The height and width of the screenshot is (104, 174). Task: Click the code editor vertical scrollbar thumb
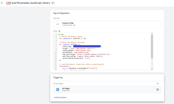(152, 47)
